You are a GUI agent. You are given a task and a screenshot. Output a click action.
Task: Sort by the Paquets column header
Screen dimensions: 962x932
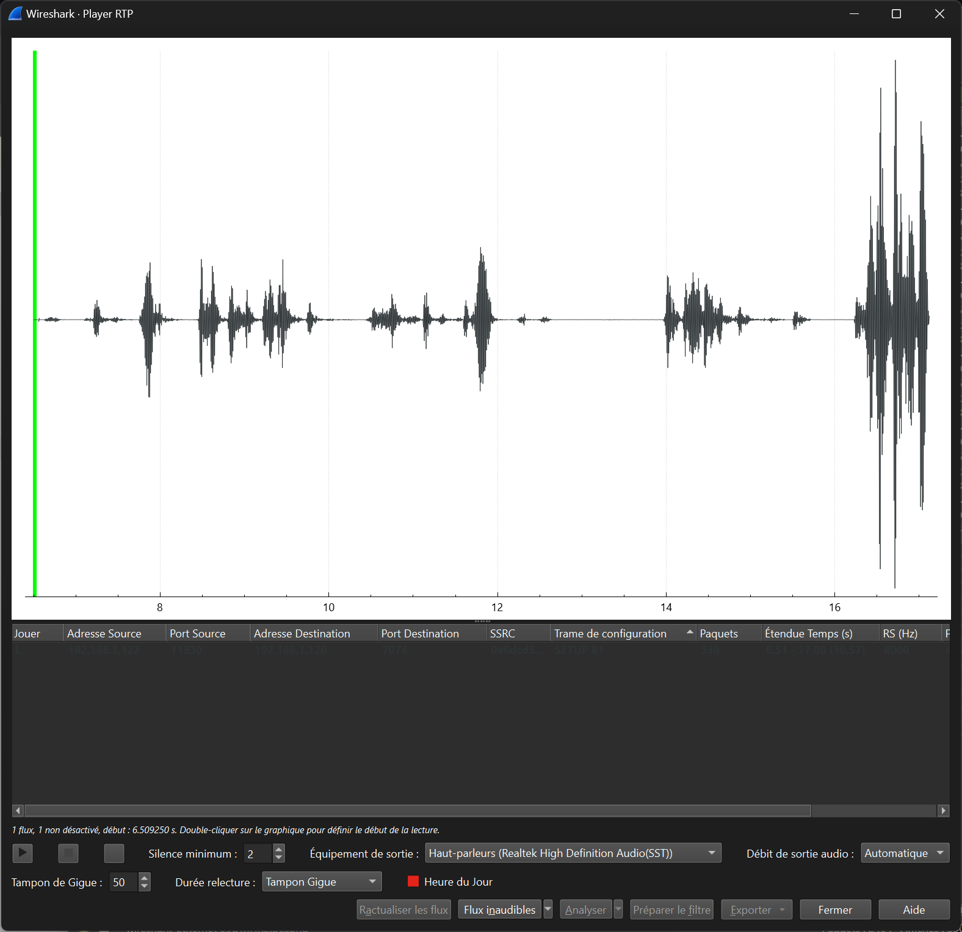[729, 633]
